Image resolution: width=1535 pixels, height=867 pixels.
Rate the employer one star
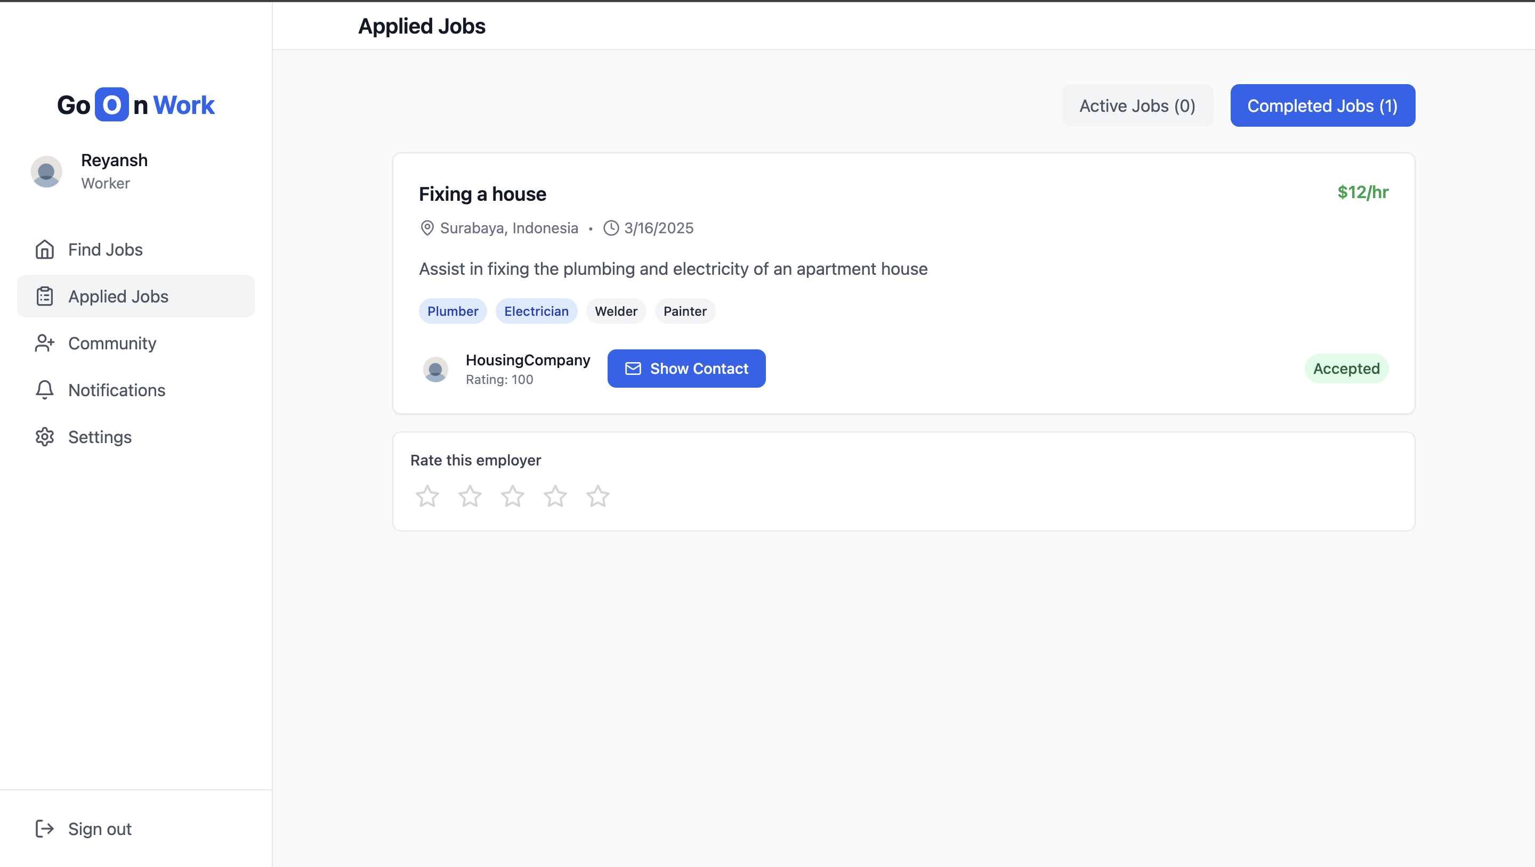[427, 496]
